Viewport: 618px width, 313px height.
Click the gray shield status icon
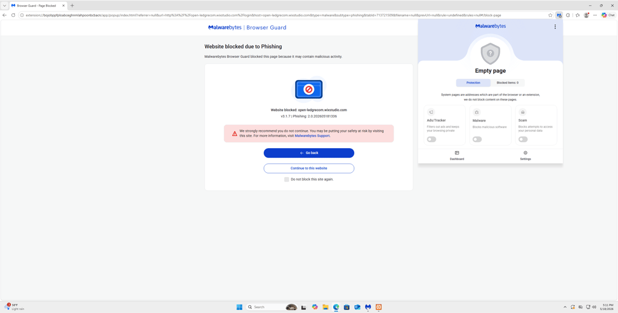click(490, 54)
